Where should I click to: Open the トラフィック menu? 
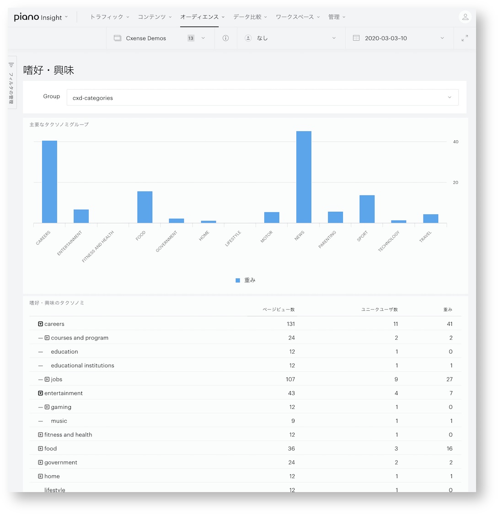pos(110,17)
